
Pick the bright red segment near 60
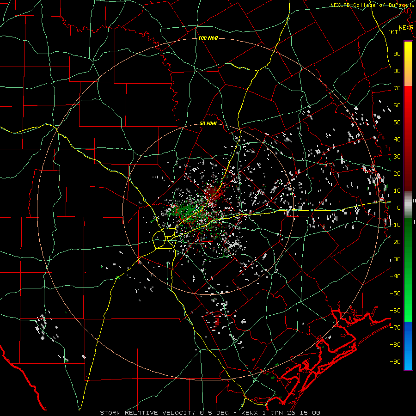408,104
